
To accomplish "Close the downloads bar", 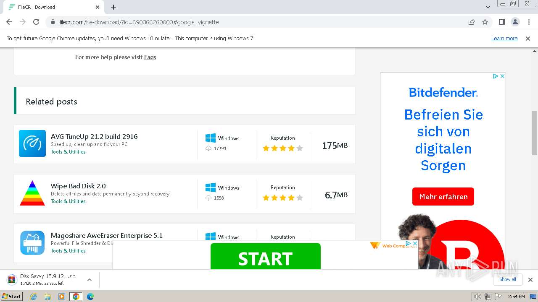I will click(x=530, y=280).
